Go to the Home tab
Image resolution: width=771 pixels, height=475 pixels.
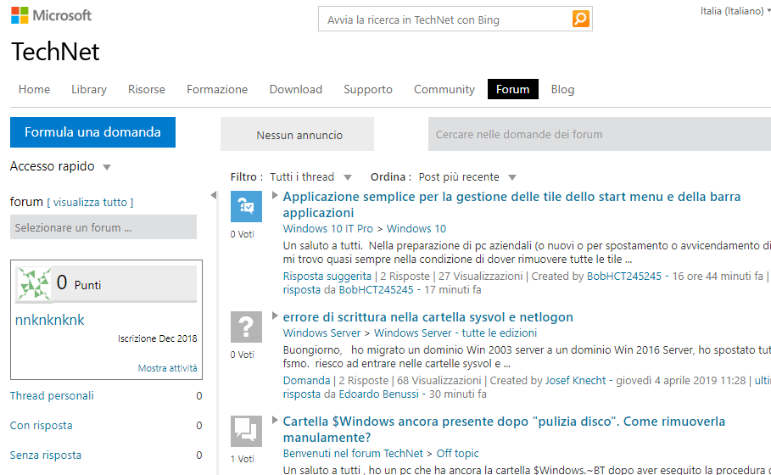[x=35, y=89]
